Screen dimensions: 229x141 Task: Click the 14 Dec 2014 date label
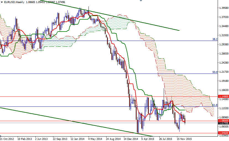pos(131,139)
